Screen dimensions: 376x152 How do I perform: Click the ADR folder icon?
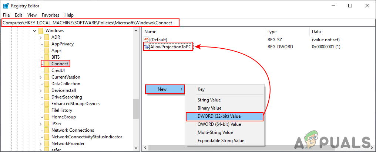47,37
